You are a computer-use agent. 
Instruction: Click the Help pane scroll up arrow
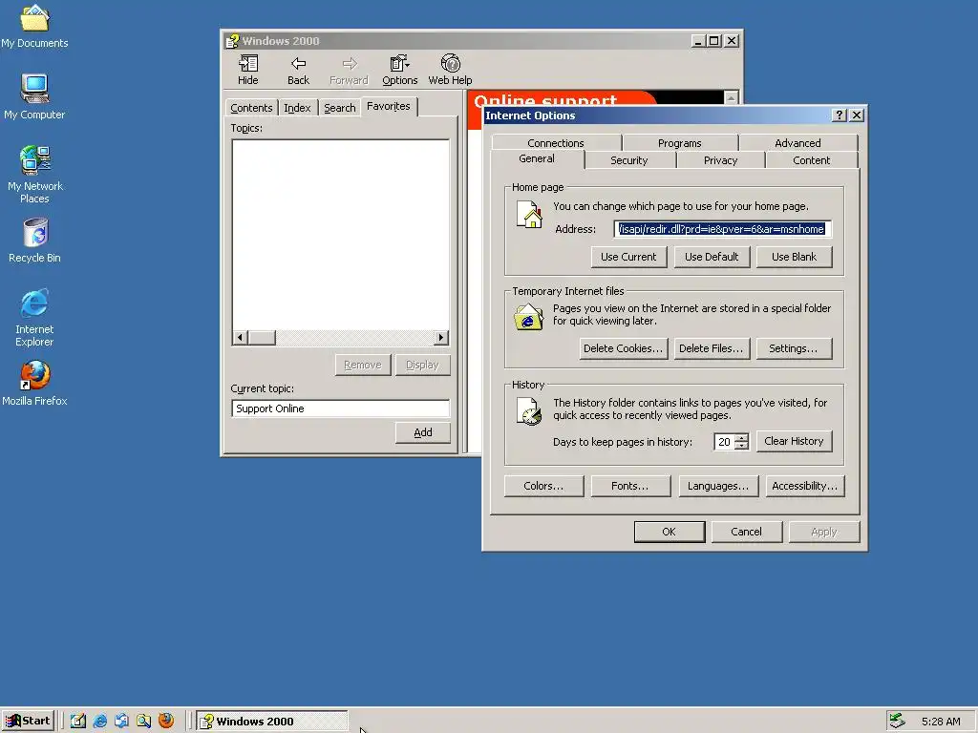coord(731,97)
